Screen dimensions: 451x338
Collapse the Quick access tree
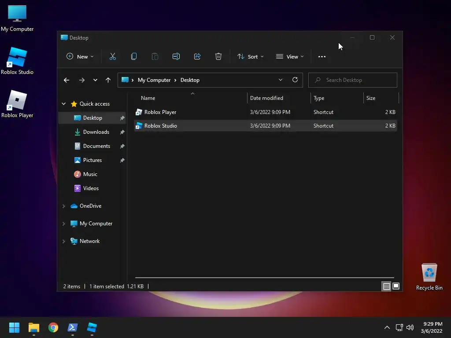[x=64, y=104]
